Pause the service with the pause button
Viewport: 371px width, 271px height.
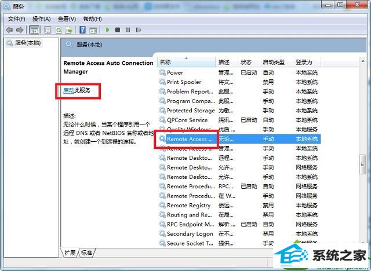128,30
